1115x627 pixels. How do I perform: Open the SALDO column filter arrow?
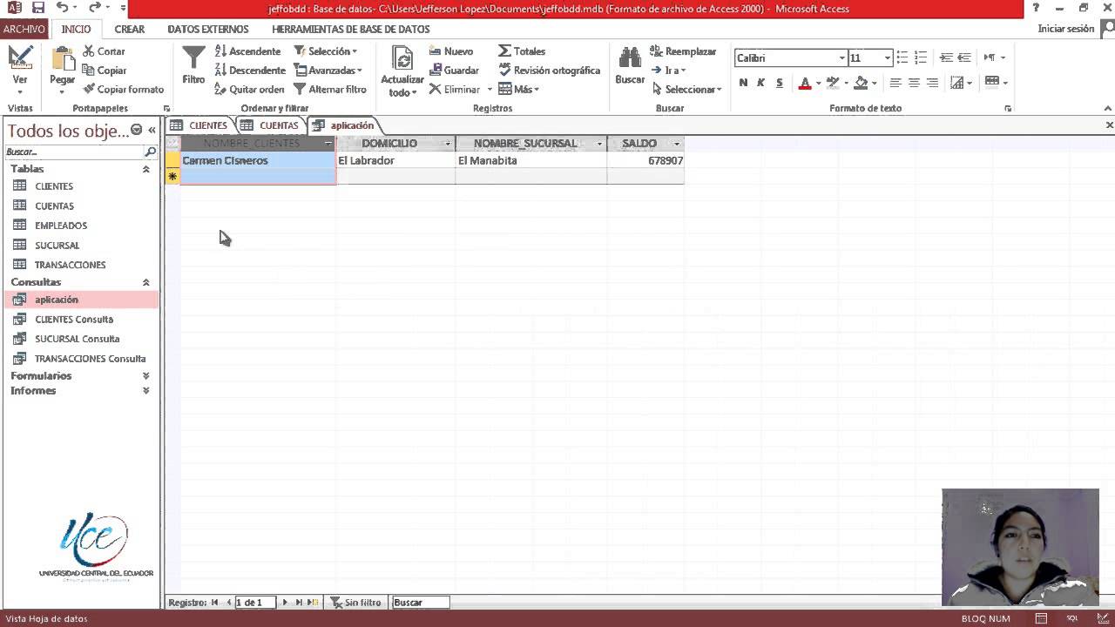tap(677, 144)
